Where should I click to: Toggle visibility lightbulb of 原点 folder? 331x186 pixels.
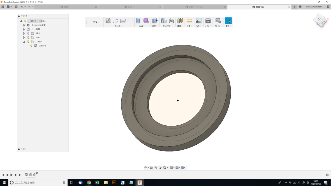coord(28,33)
